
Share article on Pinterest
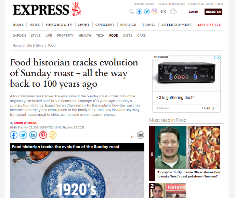[43, 135]
